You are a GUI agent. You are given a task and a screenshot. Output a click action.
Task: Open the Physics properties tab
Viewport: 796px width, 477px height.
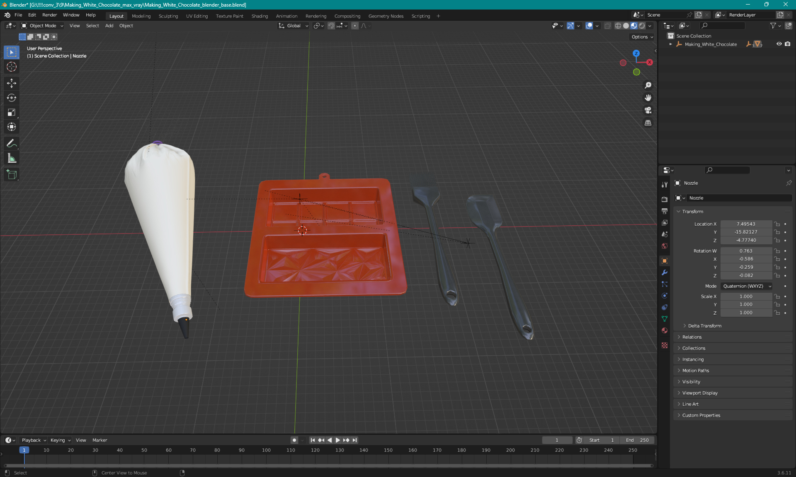[x=665, y=296]
